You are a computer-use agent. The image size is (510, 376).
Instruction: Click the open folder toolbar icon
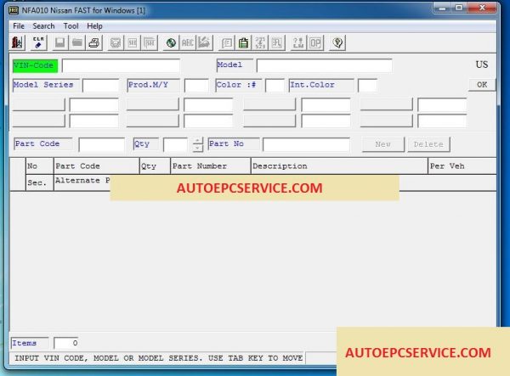pyautogui.click(x=77, y=42)
